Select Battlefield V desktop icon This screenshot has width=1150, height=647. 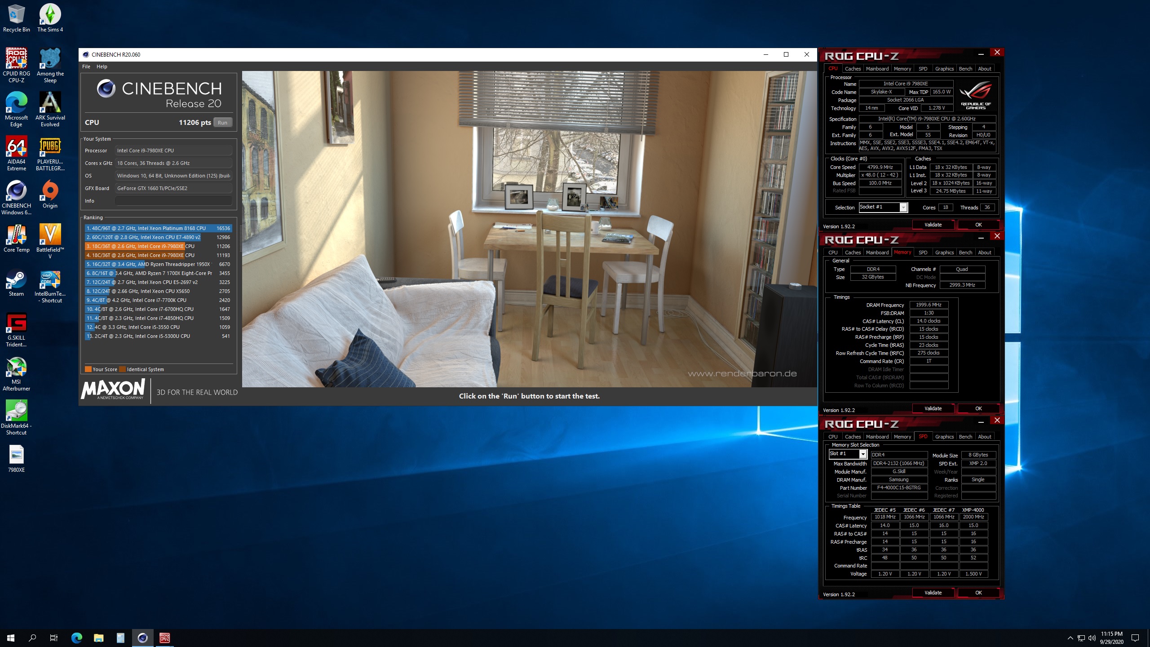(x=50, y=242)
